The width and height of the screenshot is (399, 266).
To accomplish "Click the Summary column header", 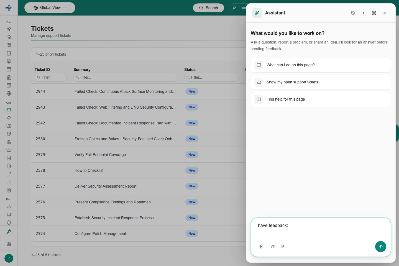I will [82, 70].
